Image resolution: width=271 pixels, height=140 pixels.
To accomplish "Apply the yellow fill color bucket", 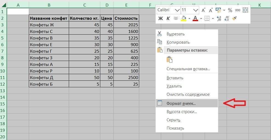I will 184,18.
